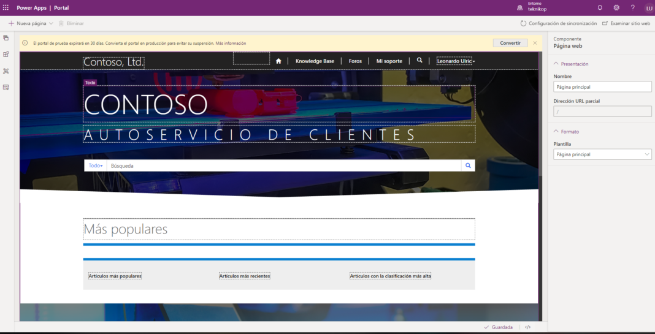Expand the Nueva página dropdown chevron
655x334 pixels.
tap(51, 23)
